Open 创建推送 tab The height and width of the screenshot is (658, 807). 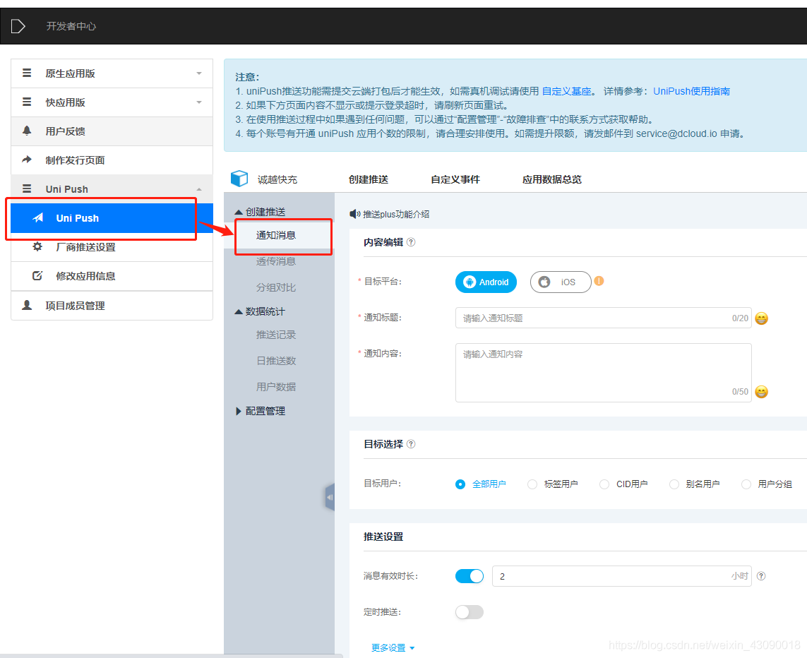(x=369, y=179)
